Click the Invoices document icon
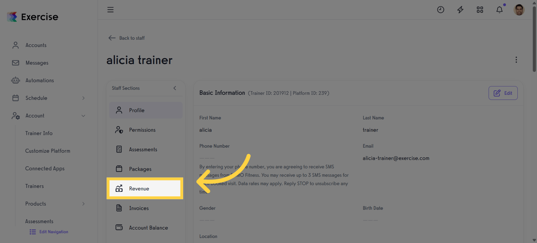Viewport: 537px width, 243px height. coord(119,208)
